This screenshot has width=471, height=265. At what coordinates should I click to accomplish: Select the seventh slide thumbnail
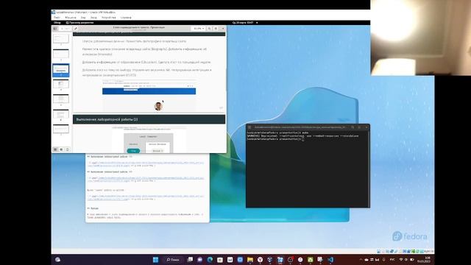[60, 129]
